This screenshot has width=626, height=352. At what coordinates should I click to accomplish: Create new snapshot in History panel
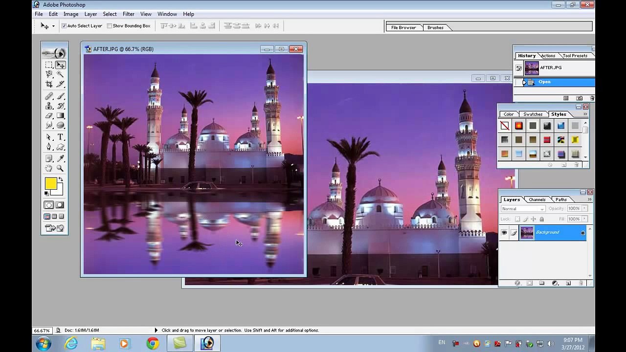click(580, 98)
